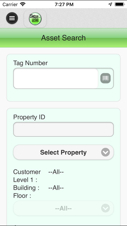Tap the Building --All-- value
The image size is (127, 226).
(56, 188)
